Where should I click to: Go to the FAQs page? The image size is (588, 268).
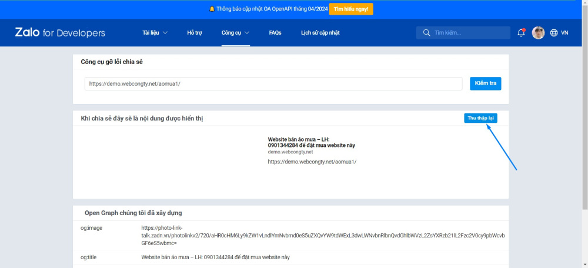(275, 33)
